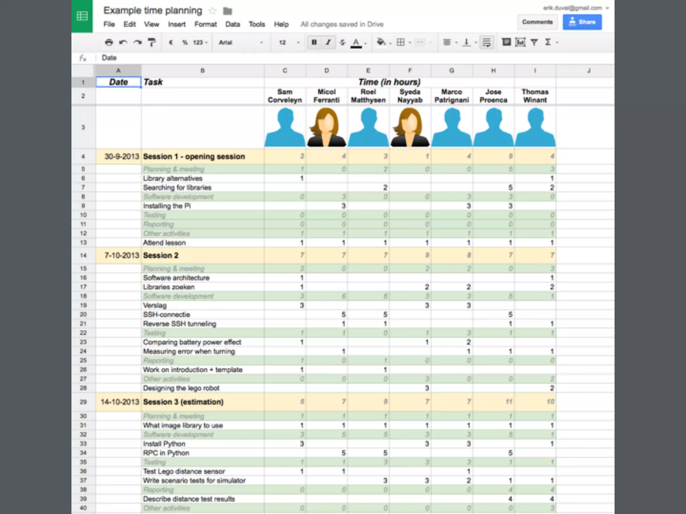Toggle italic formatting

pyautogui.click(x=328, y=42)
